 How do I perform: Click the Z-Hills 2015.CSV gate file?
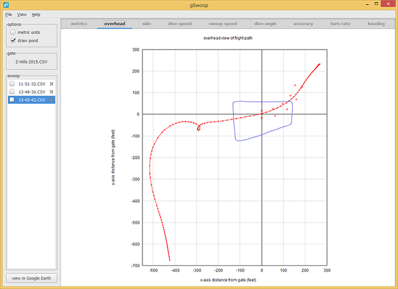30,62
